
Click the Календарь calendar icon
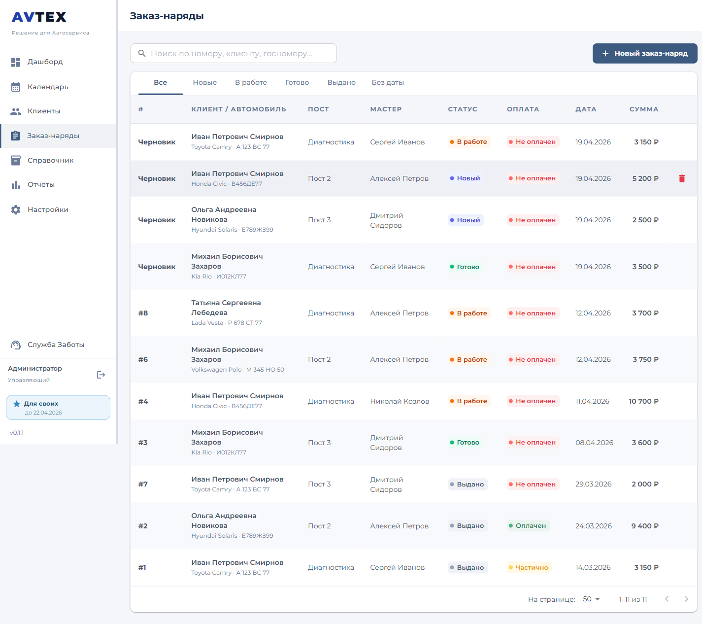click(16, 87)
